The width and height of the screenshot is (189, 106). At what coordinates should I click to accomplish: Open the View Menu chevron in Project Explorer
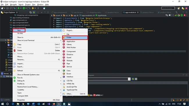click(42, 12)
